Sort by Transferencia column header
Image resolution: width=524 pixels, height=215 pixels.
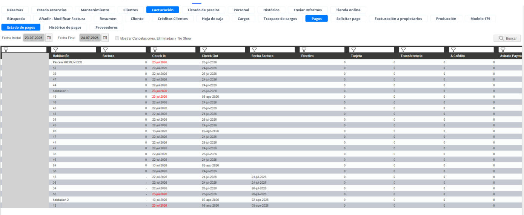click(411, 56)
